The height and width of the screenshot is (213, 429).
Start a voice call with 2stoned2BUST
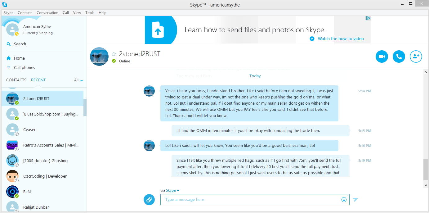click(399, 57)
